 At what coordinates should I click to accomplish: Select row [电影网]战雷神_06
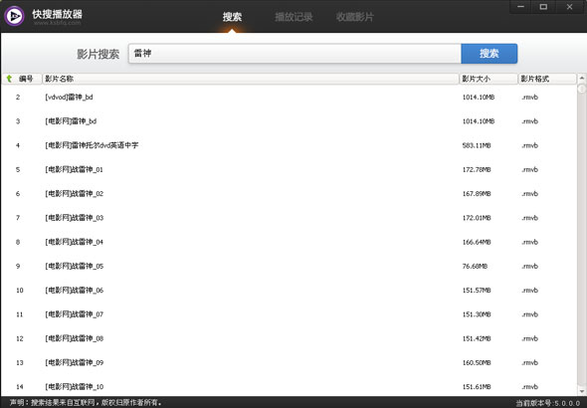pos(289,291)
